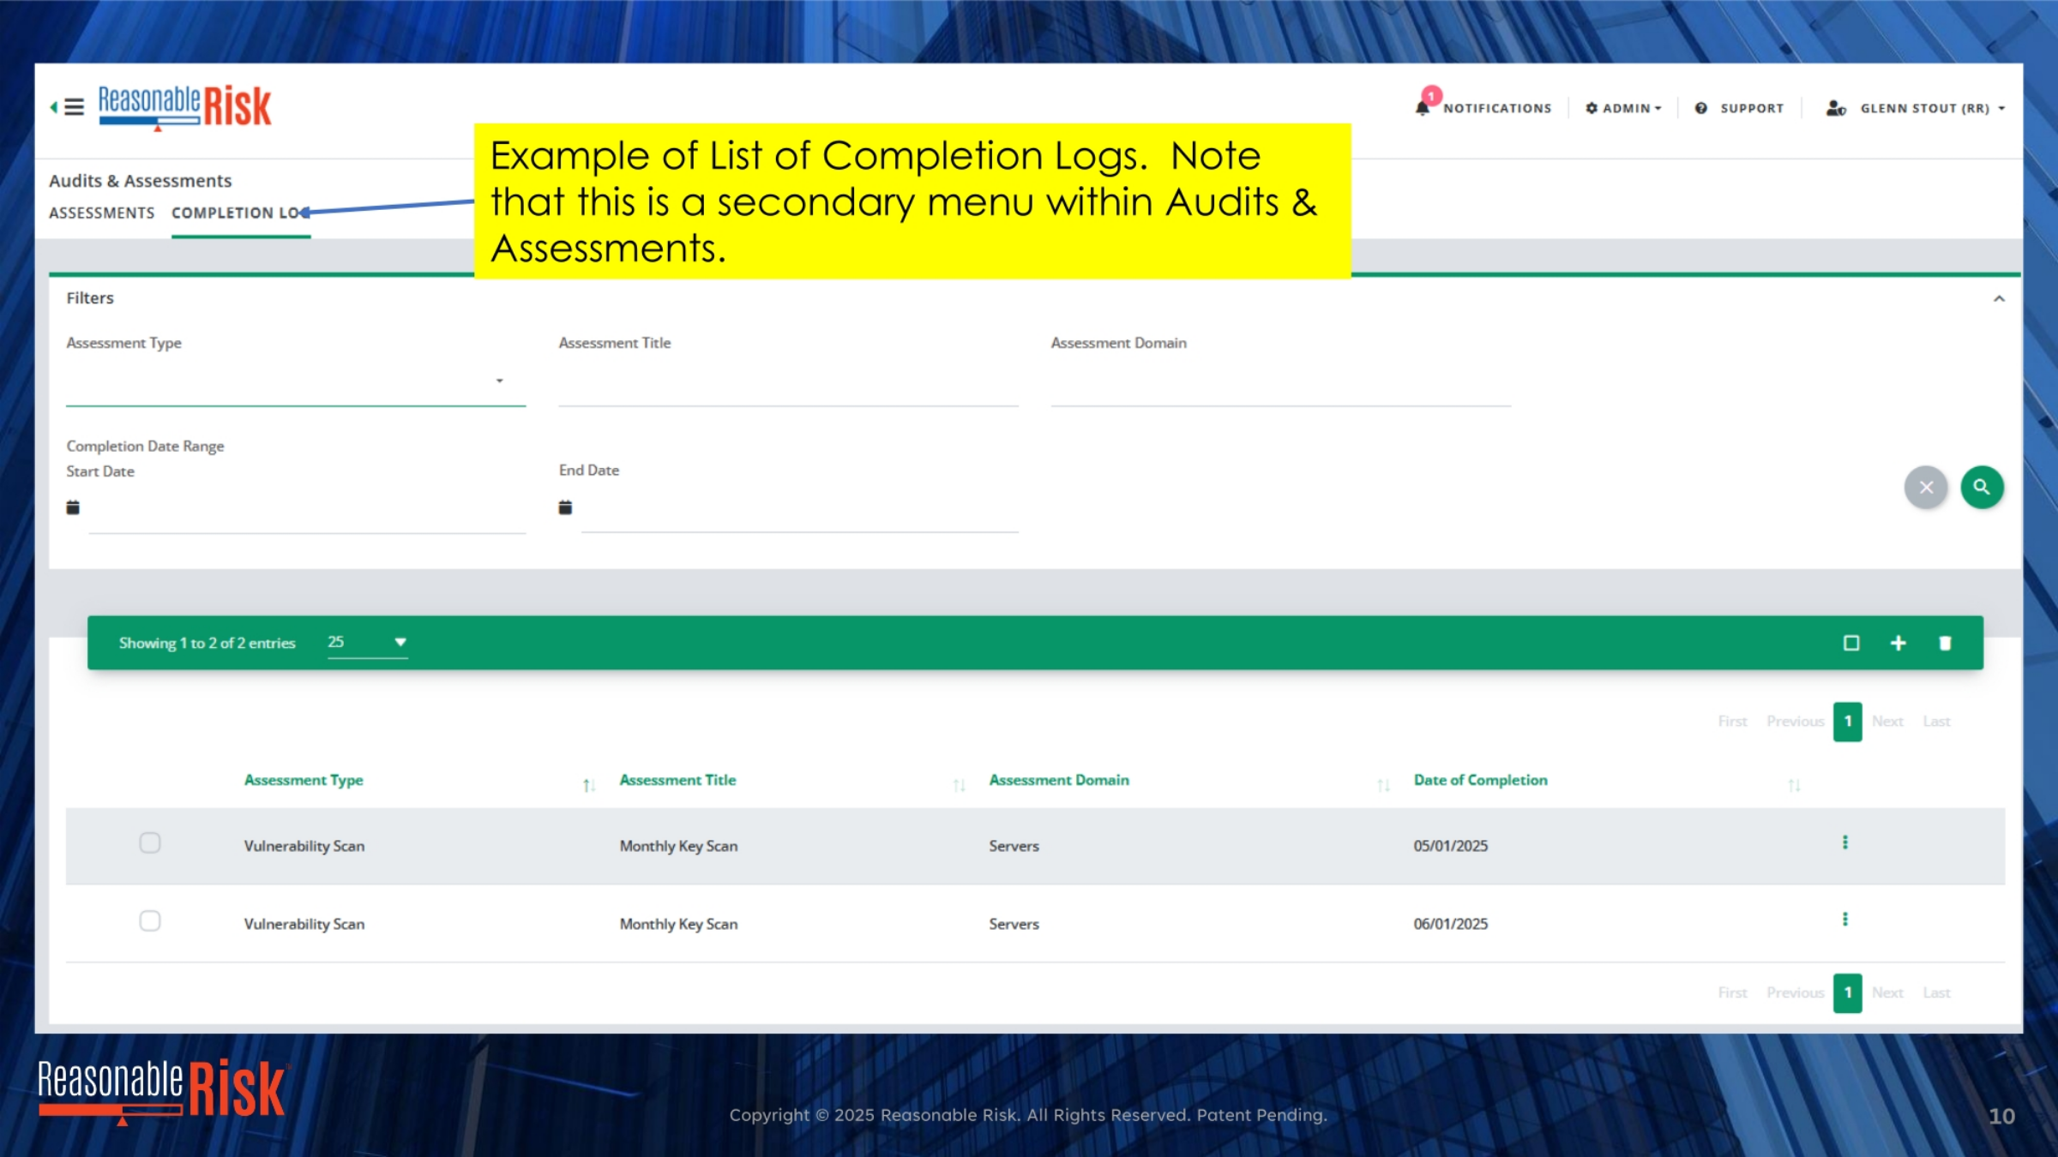Viewport: 2058px width, 1157px height.
Task: Click the Reasonable Risk app logo
Action: pyautogui.click(x=185, y=108)
